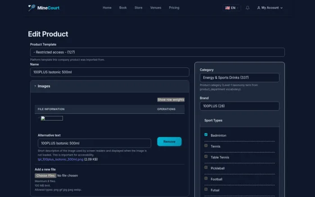This screenshot has height=197, width=315.
Task: Navigate to Venues
Action: coord(156,8)
